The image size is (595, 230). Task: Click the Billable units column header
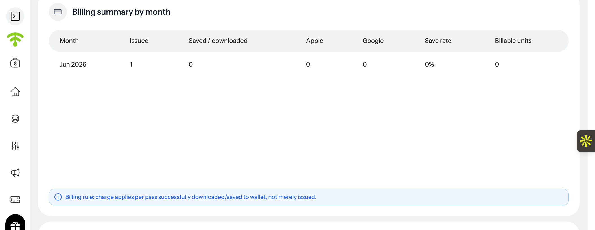click(x=513, y=41)
